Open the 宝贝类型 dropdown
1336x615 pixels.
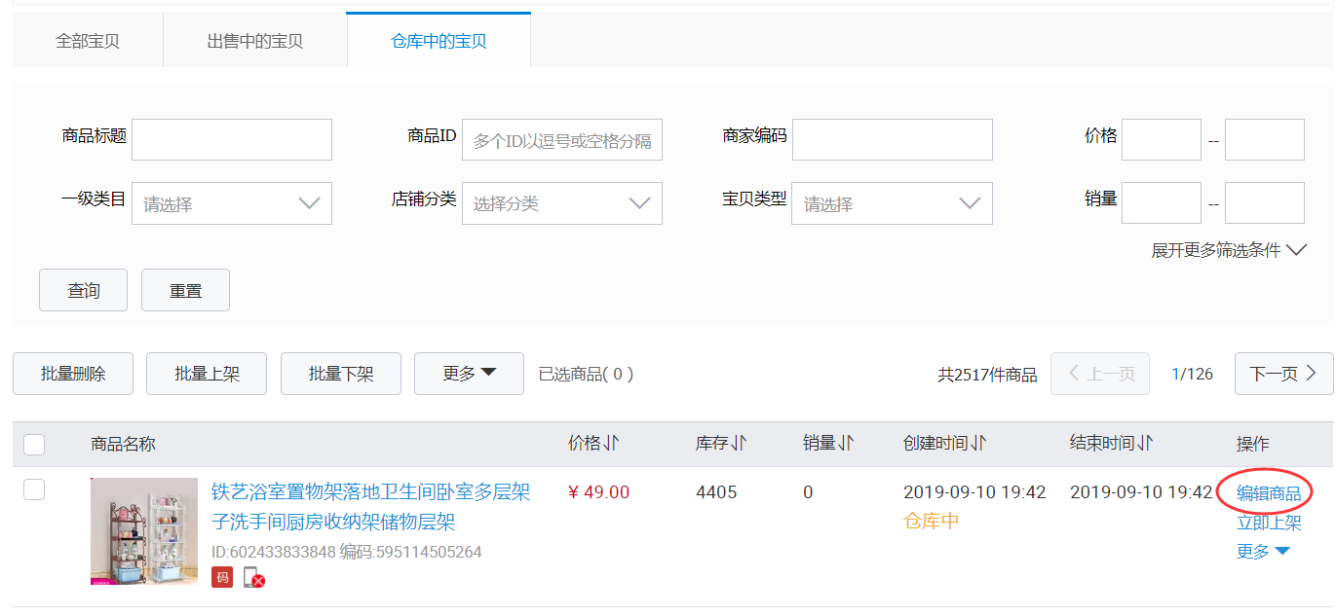(891, 203)
